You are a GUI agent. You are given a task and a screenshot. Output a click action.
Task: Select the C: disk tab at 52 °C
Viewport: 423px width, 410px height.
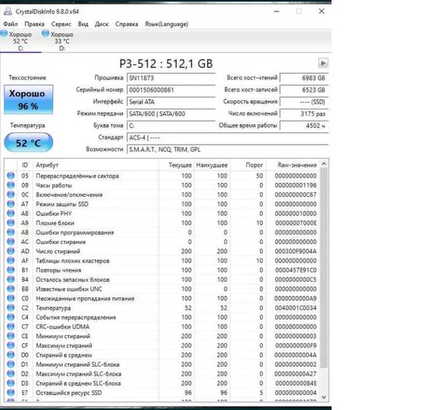[x=21, y=41]
